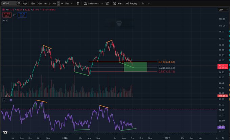The width and height of the screenshot is (230, 140).
Task: Open chart settings gear next to the time axis
Action: (223, 138)
